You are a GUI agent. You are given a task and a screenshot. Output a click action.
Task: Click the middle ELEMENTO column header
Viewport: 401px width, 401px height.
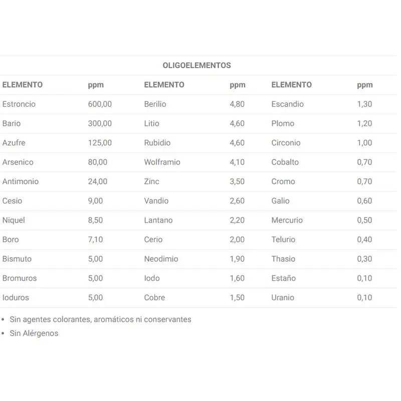164,85
